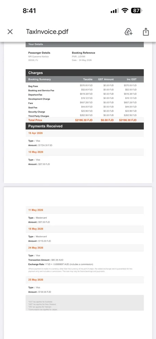
Task: Tap the Wi-Fi status icon
Action: coord(125,11)
